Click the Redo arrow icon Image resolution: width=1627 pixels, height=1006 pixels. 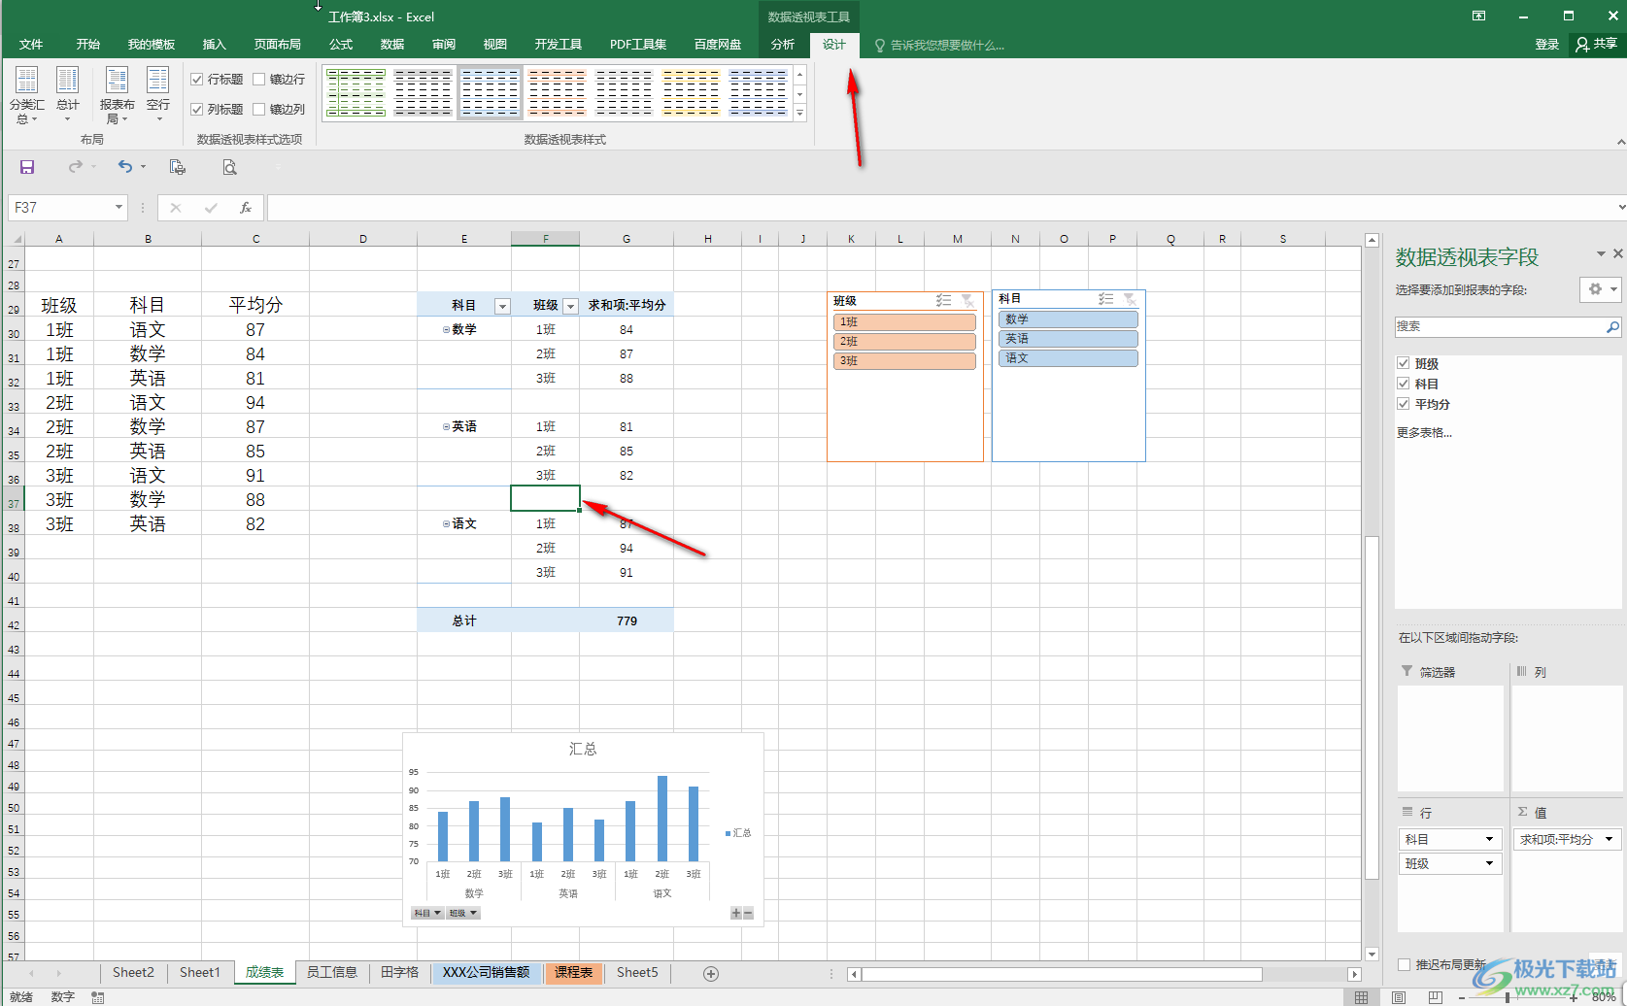pos(76,167)
